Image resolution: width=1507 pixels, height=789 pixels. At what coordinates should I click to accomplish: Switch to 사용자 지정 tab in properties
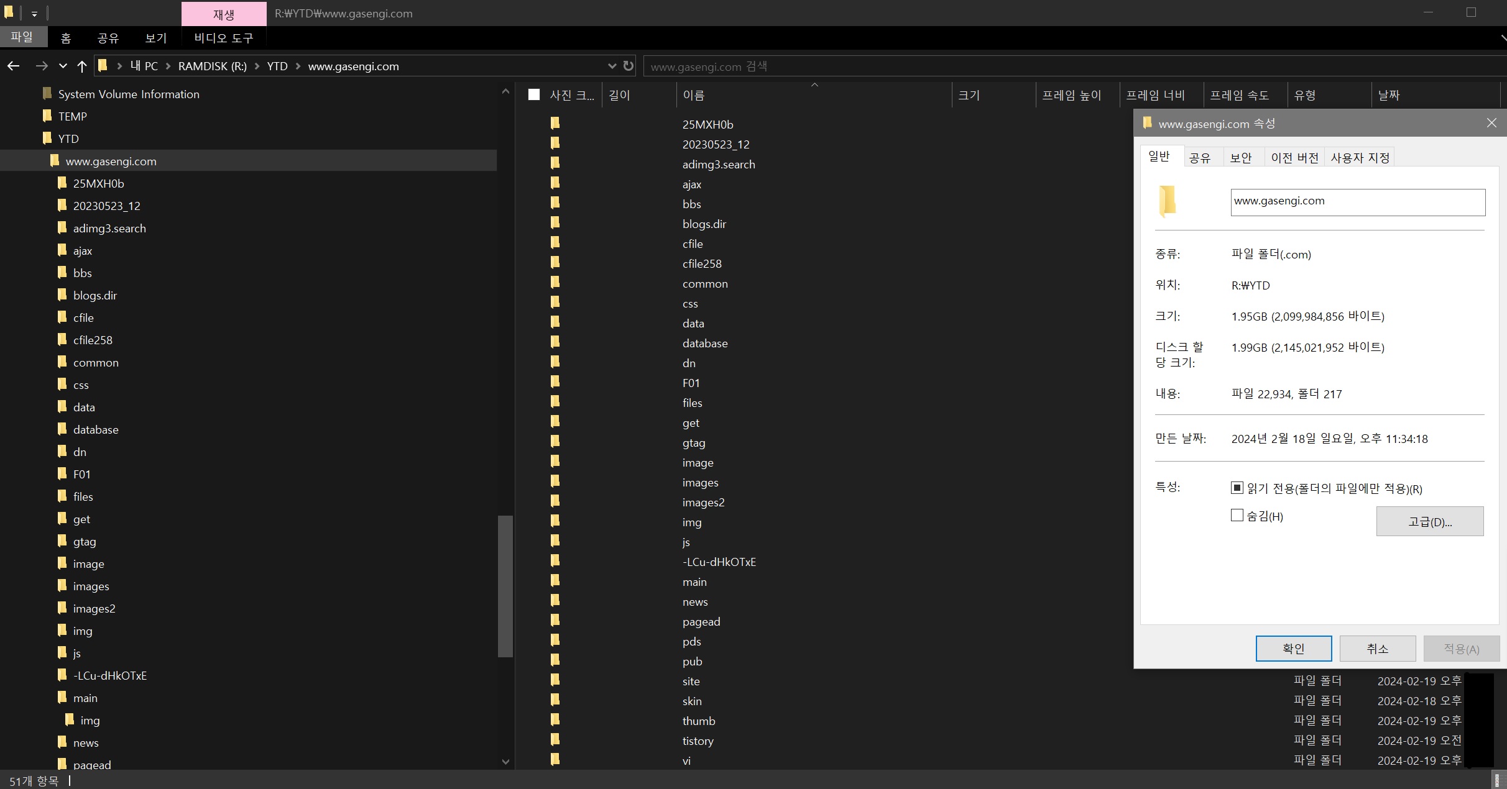click(x=1360, y=158)
